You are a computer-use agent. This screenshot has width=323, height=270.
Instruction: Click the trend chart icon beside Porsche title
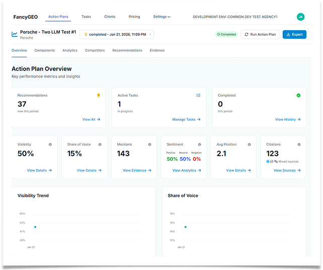tap(15, 34)
